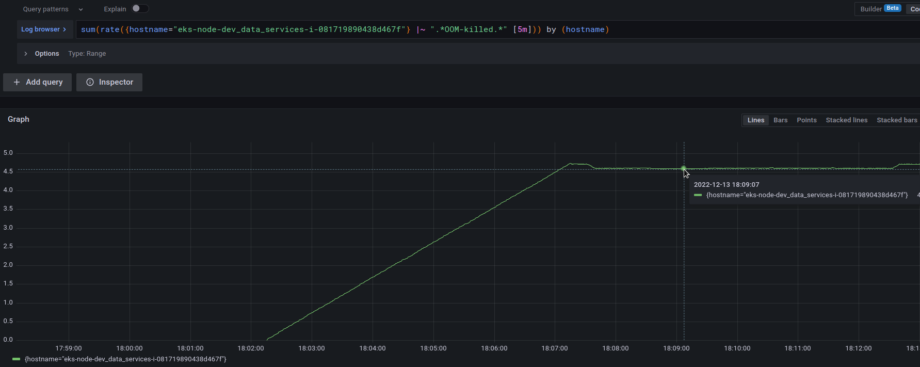This screenshot has width=920, height=367.
Task: Select the Points graph style
Action: click(806, 120)
